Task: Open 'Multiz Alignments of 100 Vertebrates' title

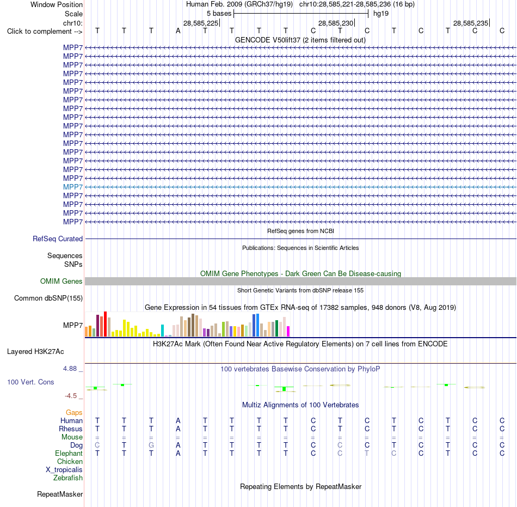Action: click(300, 405)
